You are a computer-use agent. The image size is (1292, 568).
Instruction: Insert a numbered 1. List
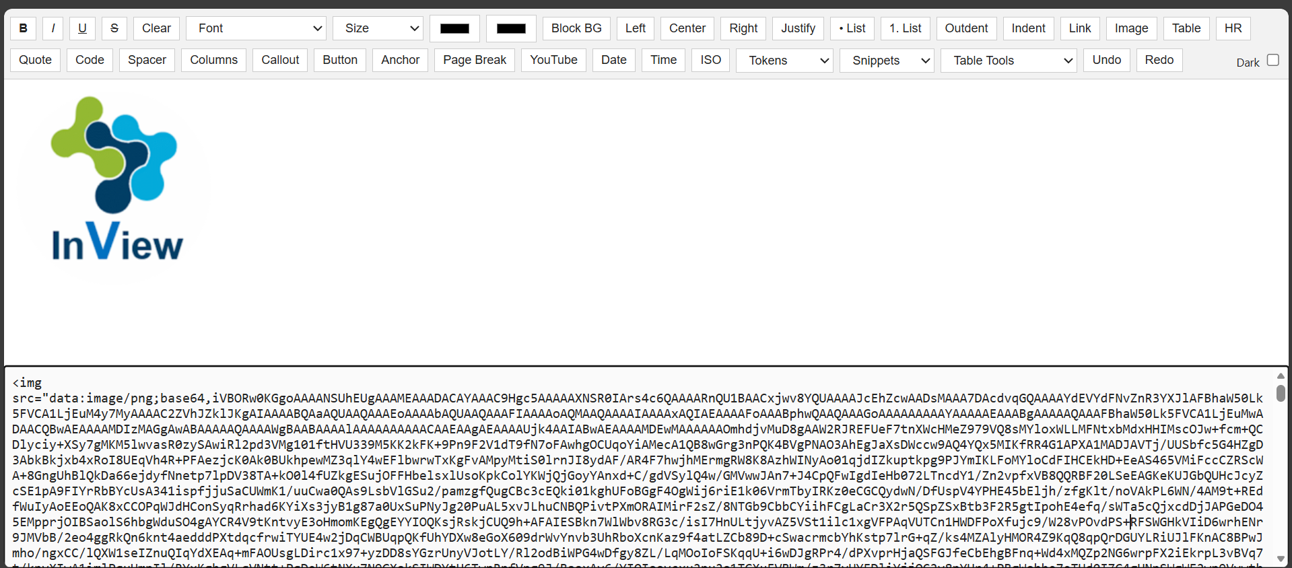point(906,28)
